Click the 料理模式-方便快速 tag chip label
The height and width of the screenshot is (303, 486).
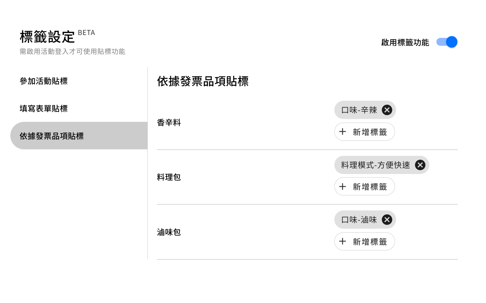375,165
